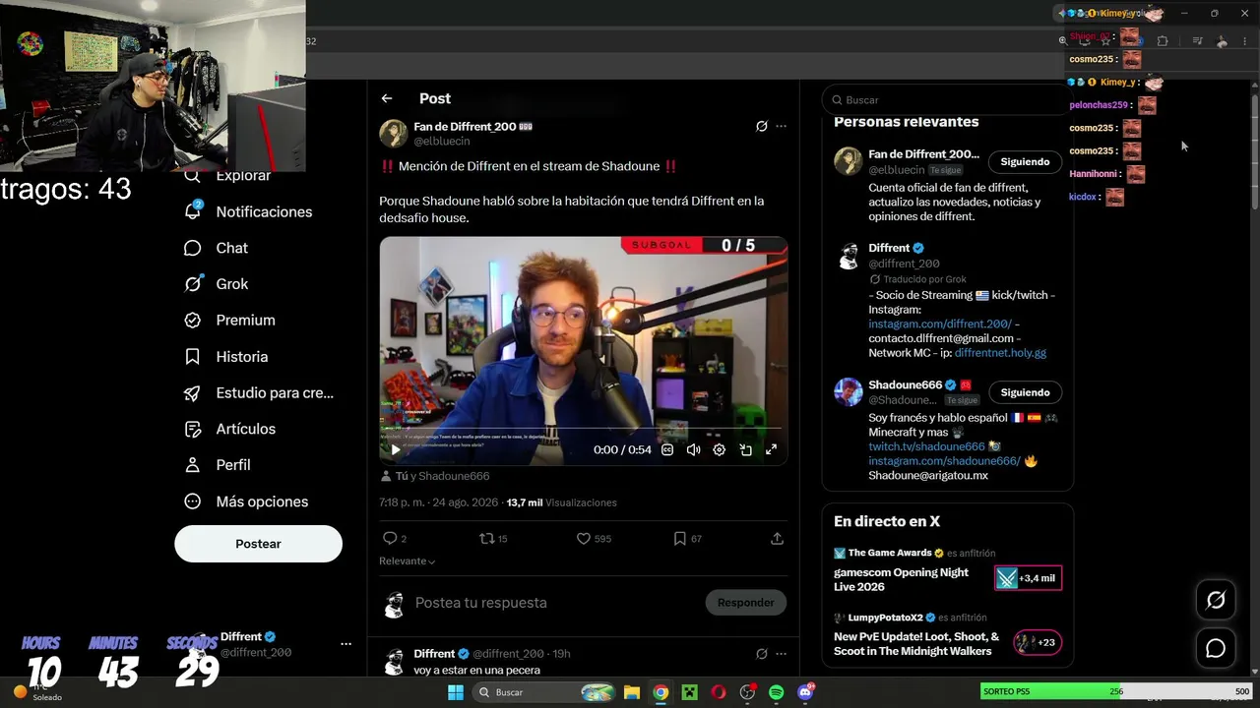Go back using the Post arrow

click(x=387, y=98)
